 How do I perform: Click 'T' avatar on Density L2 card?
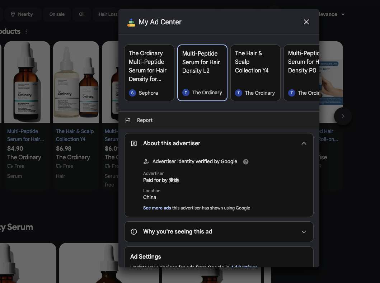pos(186,93)
